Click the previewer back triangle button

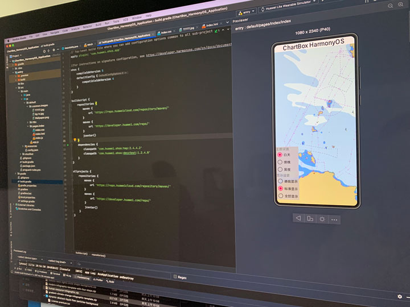pos(298,218)
